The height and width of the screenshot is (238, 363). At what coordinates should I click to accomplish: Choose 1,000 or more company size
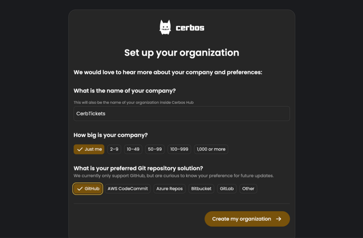(x=211, y=149)
